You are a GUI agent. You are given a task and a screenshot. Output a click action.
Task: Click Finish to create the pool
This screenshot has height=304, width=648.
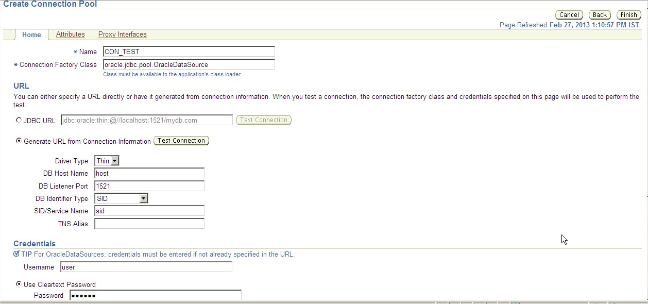628,15
